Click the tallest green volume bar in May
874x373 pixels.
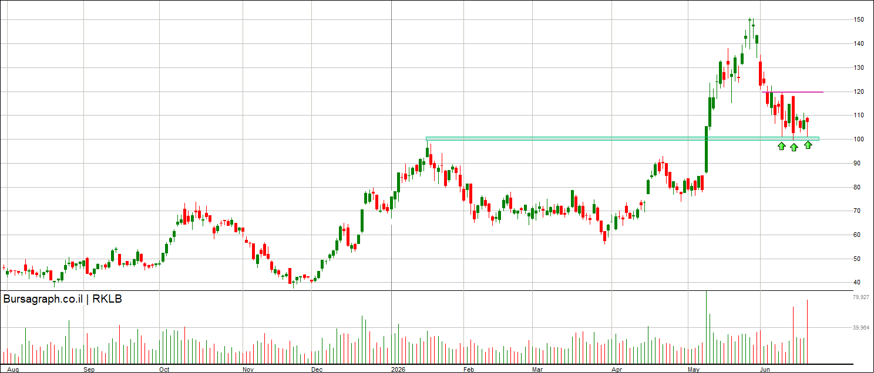tap(706, 327)
